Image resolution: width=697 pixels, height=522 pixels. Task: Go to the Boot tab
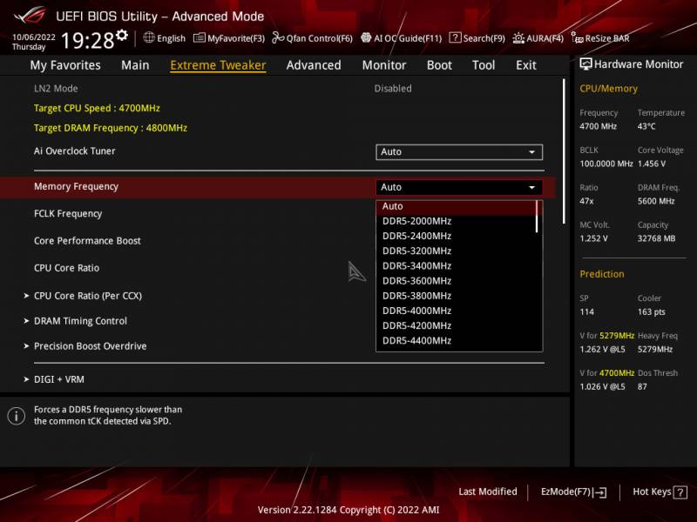pos(439,65)
